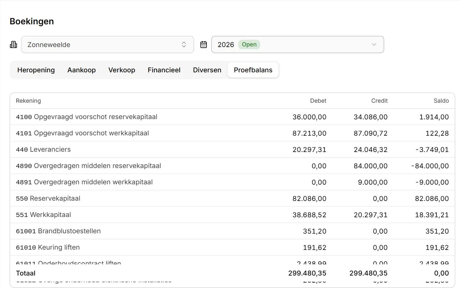461x288 pixels.
Task: Select the 550 Reservekapitaal row
Action: coord(232,198)
